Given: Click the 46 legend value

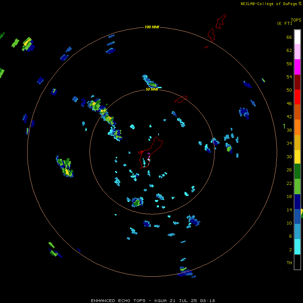Looking at the screenshot, I should coord(289,104).
